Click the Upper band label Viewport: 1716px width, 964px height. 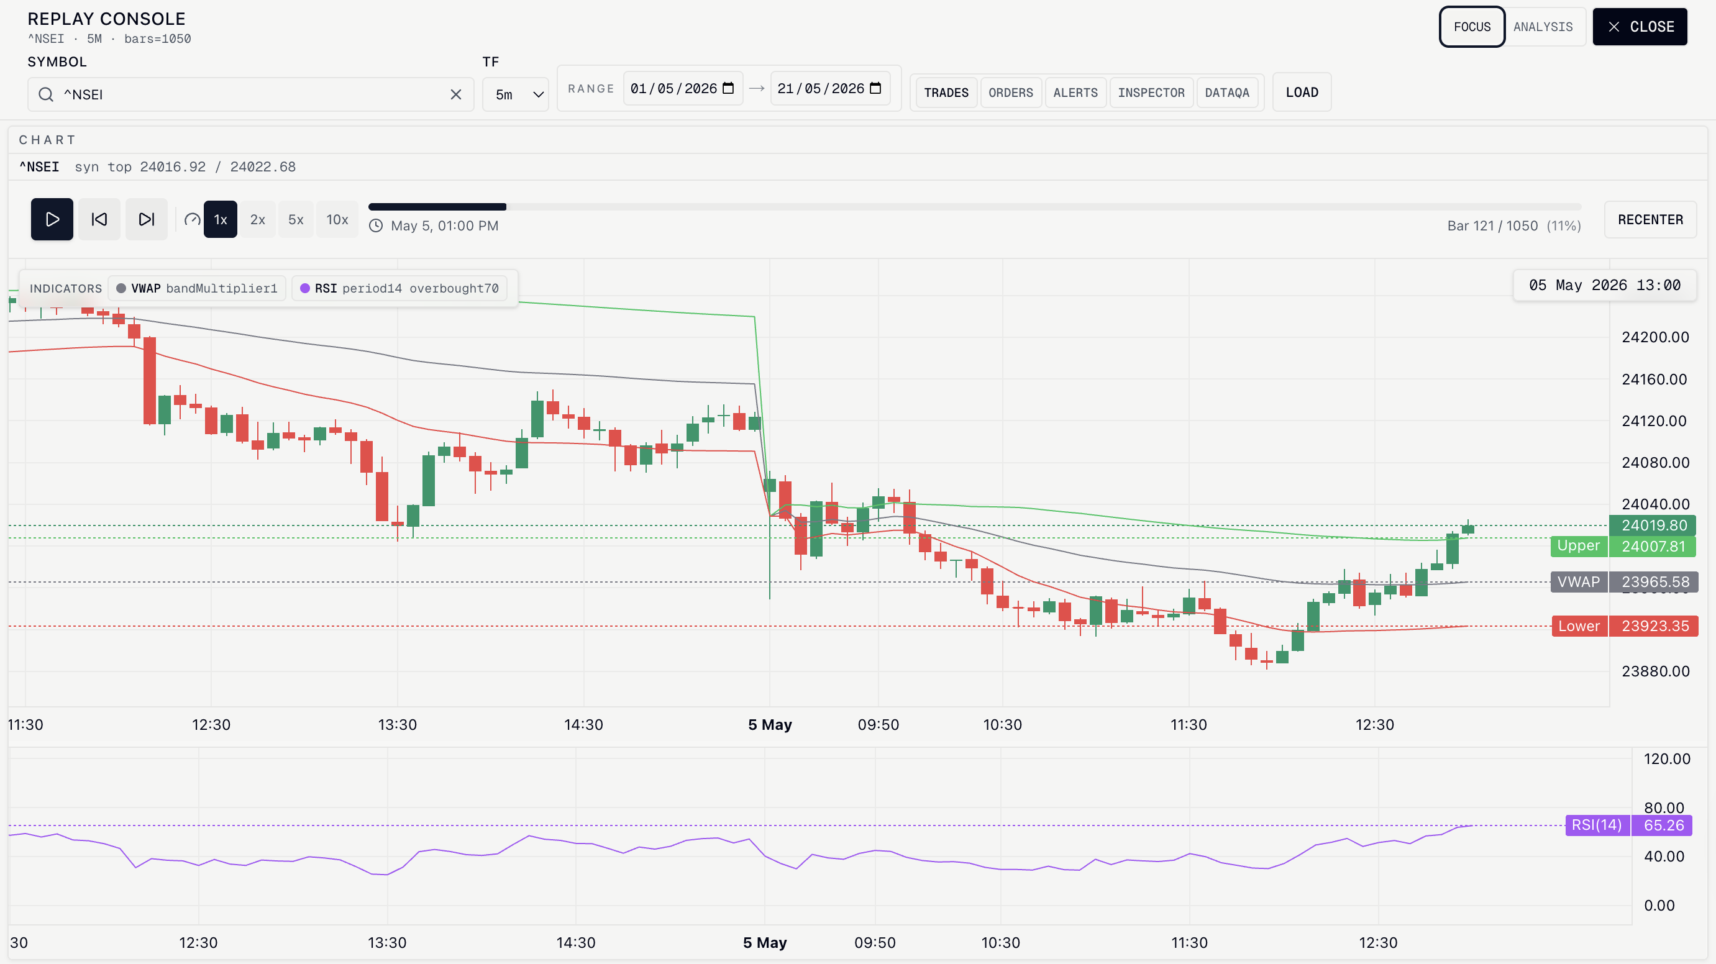tap(1579, 547)
